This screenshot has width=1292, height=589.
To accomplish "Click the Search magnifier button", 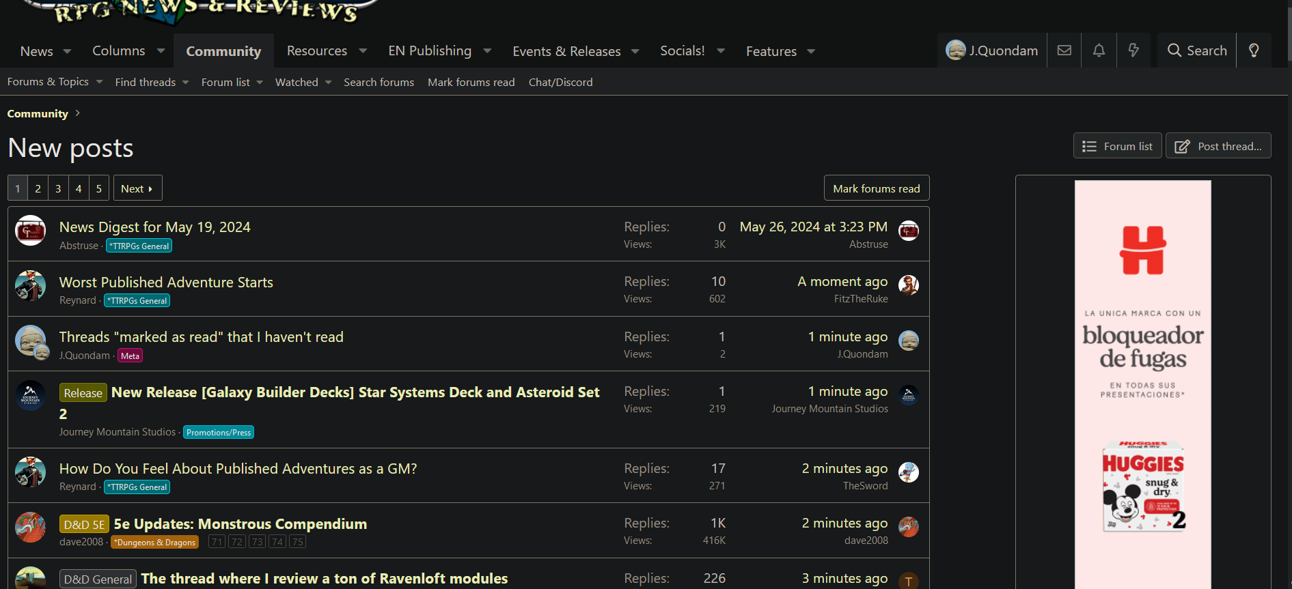I will point(1197,51).
